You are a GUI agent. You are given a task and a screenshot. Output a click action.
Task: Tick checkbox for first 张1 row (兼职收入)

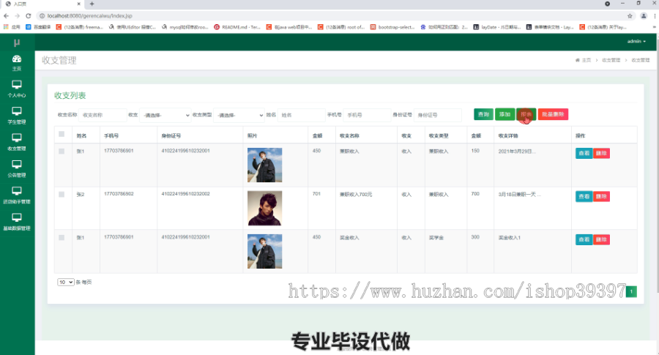click(62, 151)
